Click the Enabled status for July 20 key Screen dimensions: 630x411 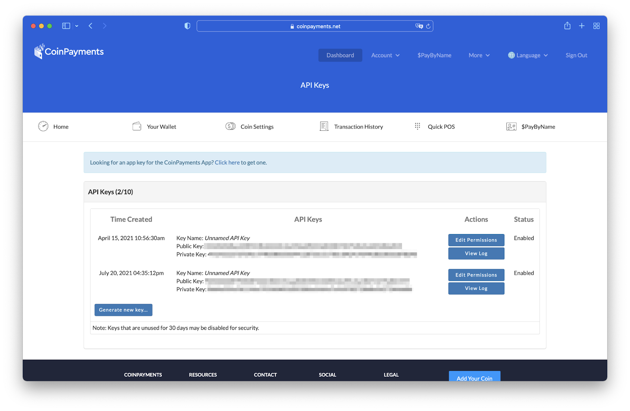pyautogui.click(x=524, y=273)
